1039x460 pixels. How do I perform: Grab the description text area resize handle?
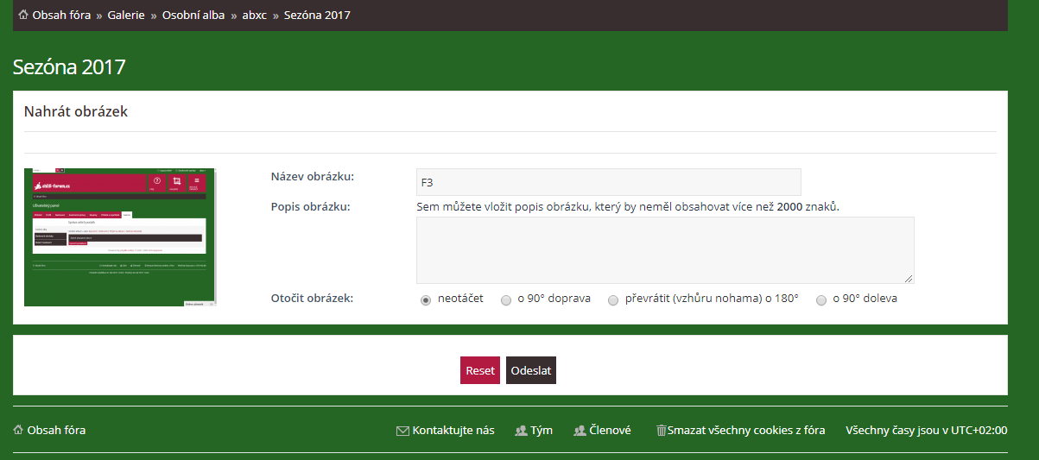[x=909, y=279]
